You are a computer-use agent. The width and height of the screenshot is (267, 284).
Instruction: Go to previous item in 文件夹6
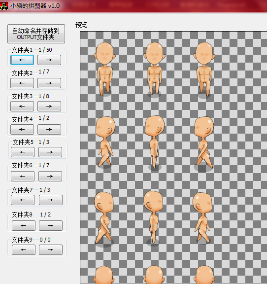tap(23, 176)
